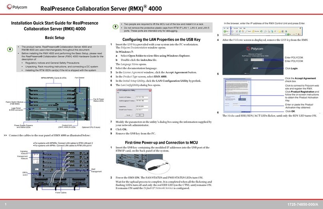Click the Search icon in the browser toolbar screenshot
The height and width of the screenshot is (209, 323).
[248, 31]
